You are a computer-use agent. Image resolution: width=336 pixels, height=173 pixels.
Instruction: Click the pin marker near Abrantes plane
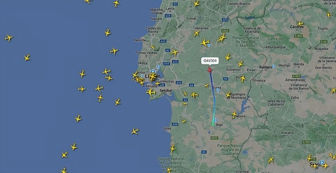[209, 45]
